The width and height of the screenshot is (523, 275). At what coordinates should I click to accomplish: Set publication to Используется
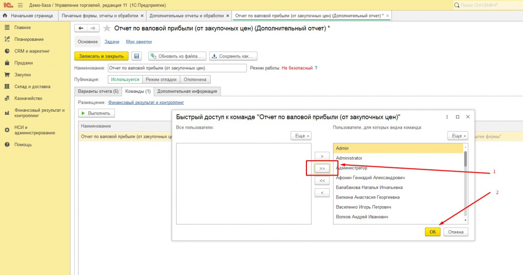click(x=125, y=80)
